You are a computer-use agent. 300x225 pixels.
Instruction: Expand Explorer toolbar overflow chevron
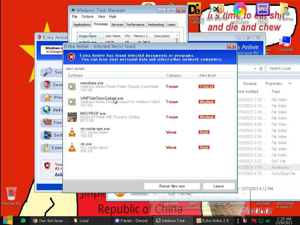coord(290,83)
